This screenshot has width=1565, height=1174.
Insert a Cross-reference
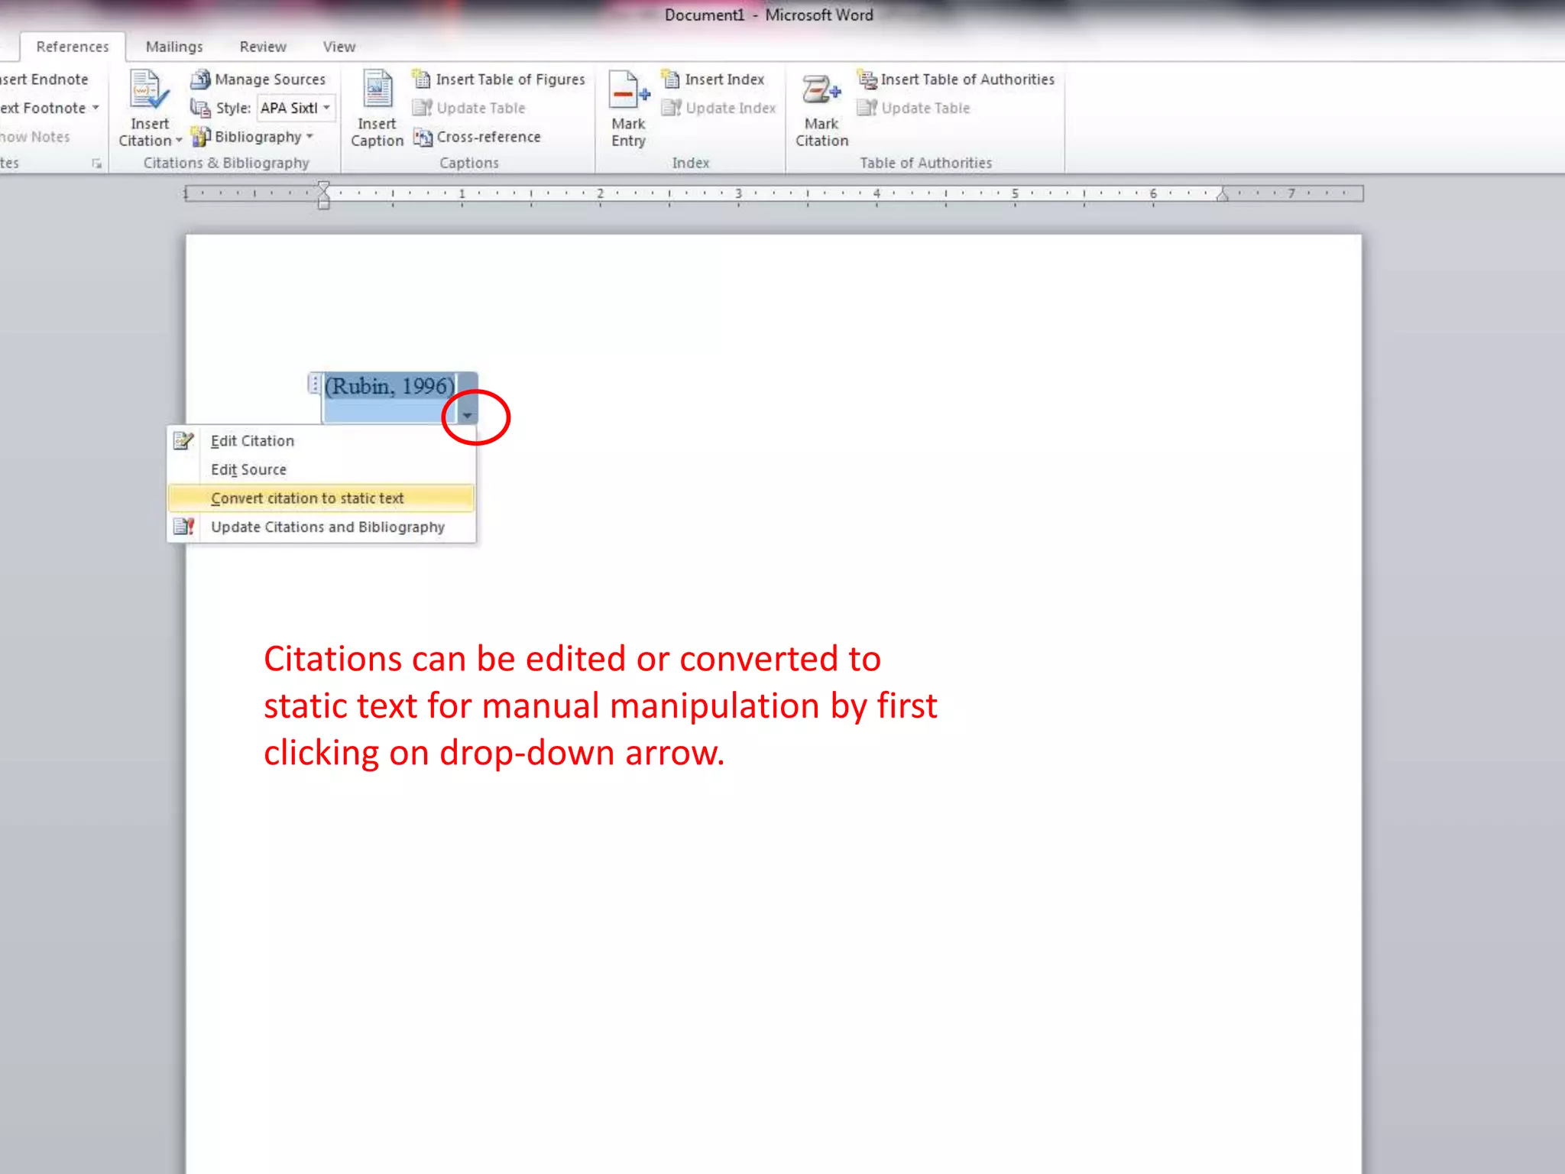click(477, 137)
